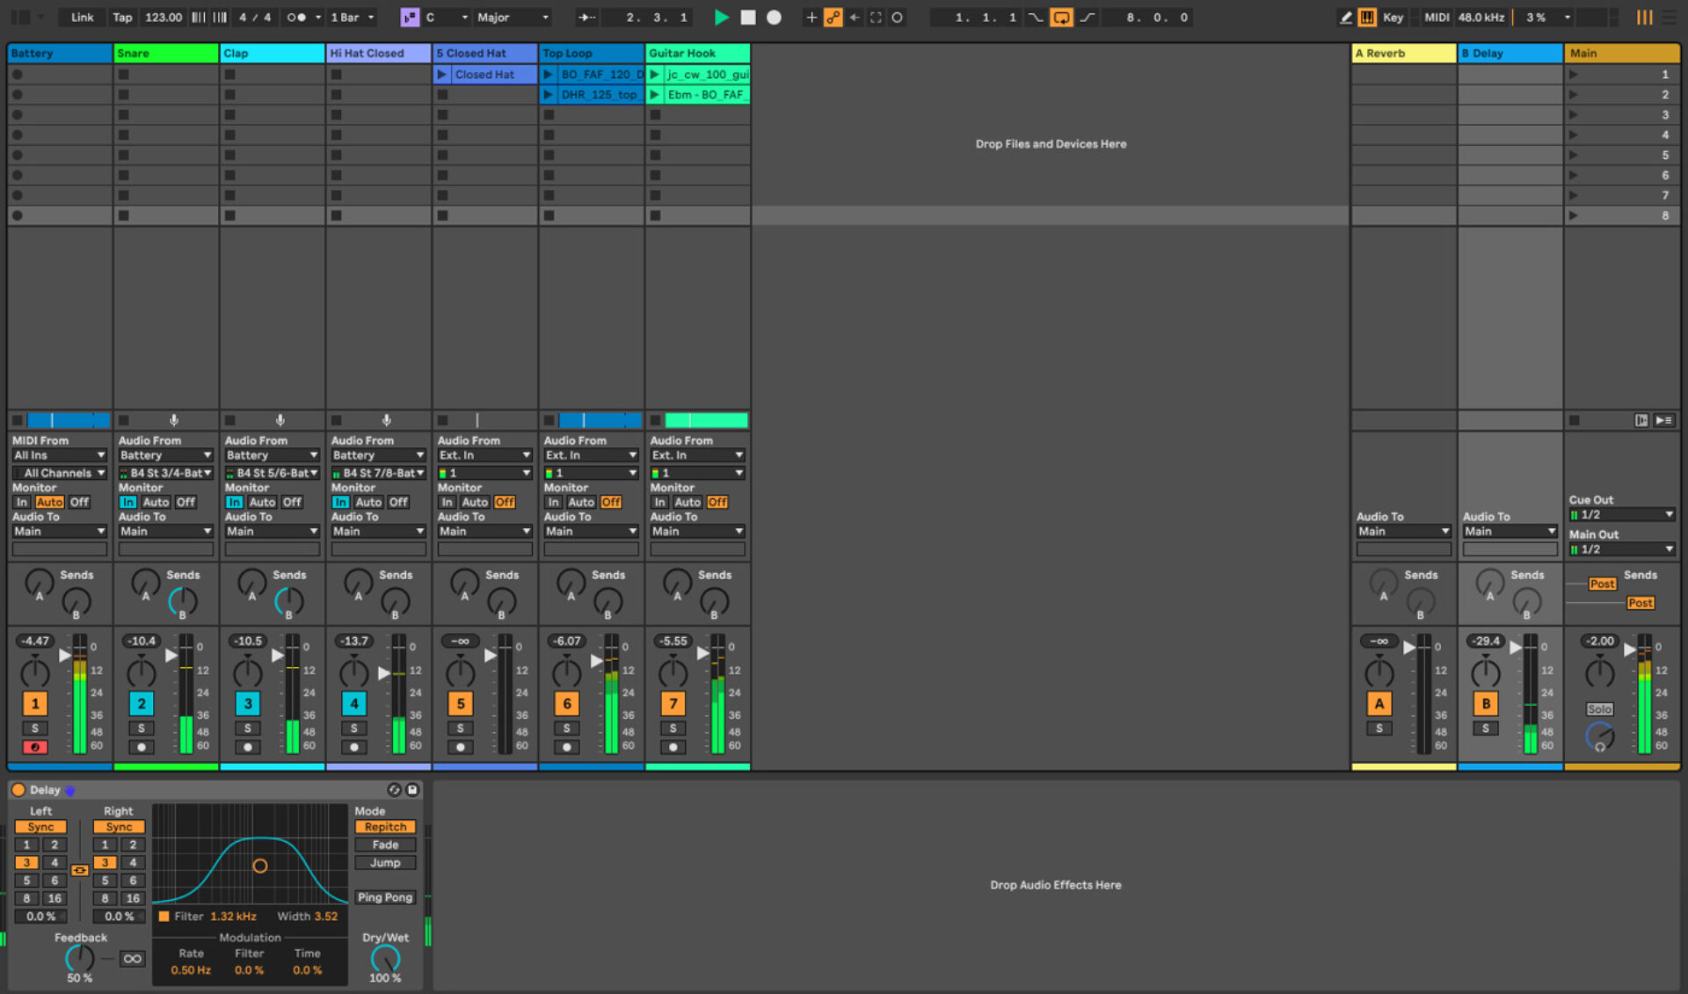Viewport: 1688px width, 994px height.
Task: Enable automation arm icon next to plus button
Action: pos(833,17)
